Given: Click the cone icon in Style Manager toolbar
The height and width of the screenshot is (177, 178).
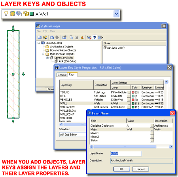Looking at the screenshot, I should (x=82, y=38).
